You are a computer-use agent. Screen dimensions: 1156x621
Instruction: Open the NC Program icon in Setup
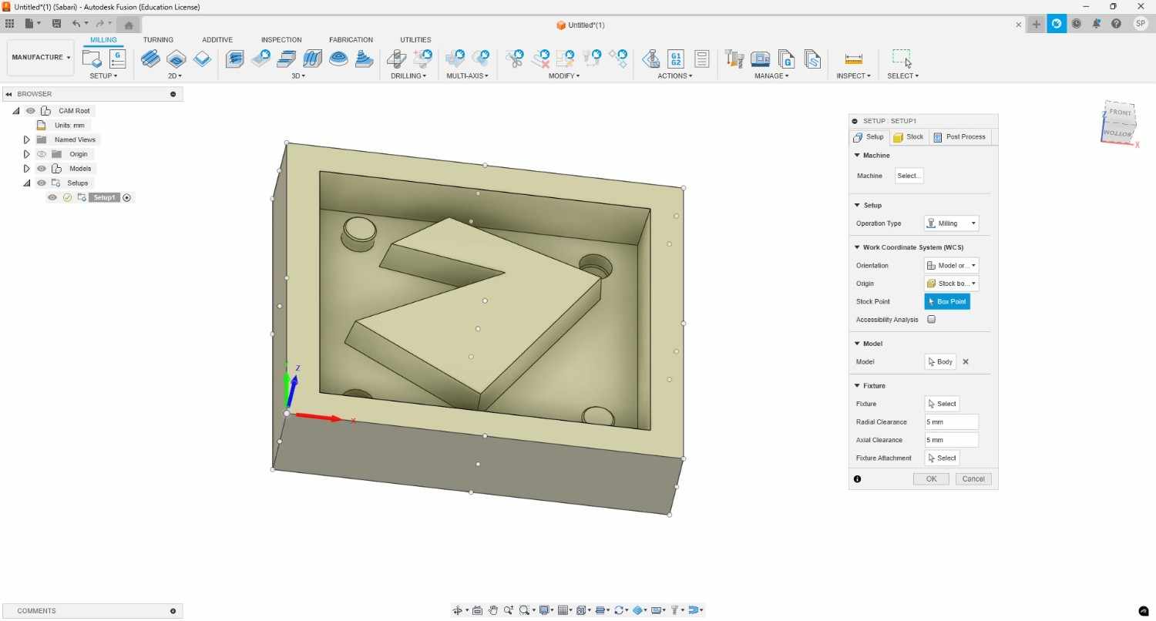click(117, 59)
